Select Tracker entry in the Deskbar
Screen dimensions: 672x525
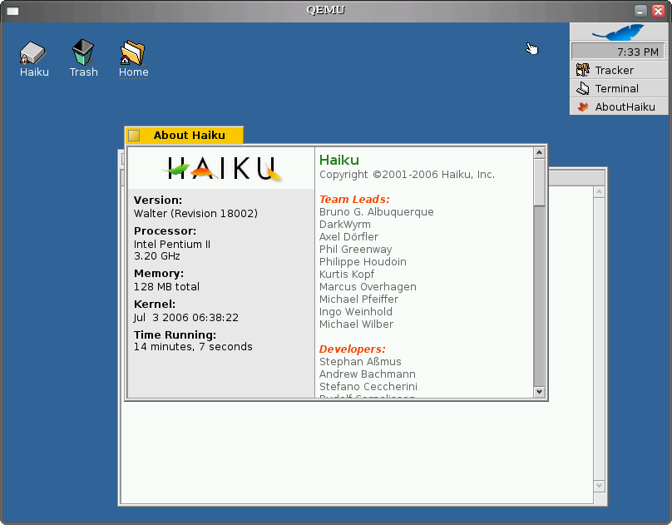pyautogui.click(x=619, y=70)
